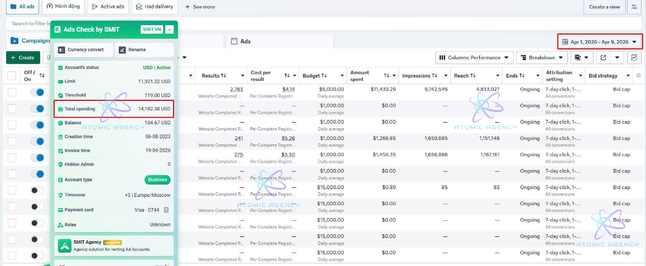Open the view settings sliders icon
Viewport: 646px width, 266px height.
[x=634, y=7]
